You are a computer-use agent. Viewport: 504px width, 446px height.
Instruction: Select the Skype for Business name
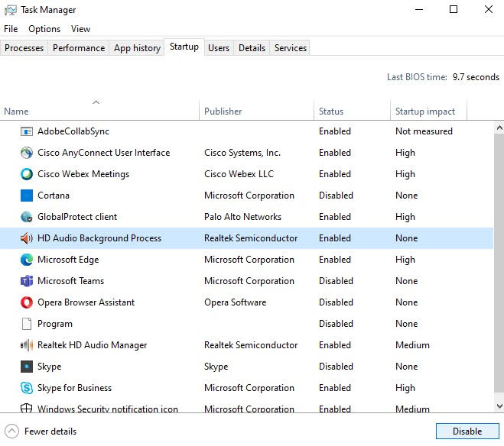coord(74,388)
